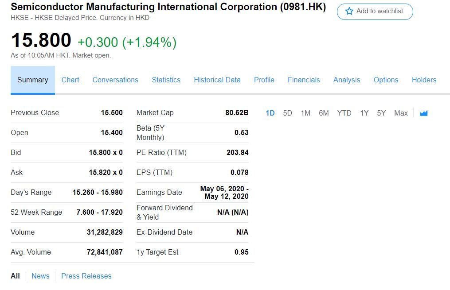The image size is (450, 290).
Task: View the Profile tab
Action: click(264, 80)
